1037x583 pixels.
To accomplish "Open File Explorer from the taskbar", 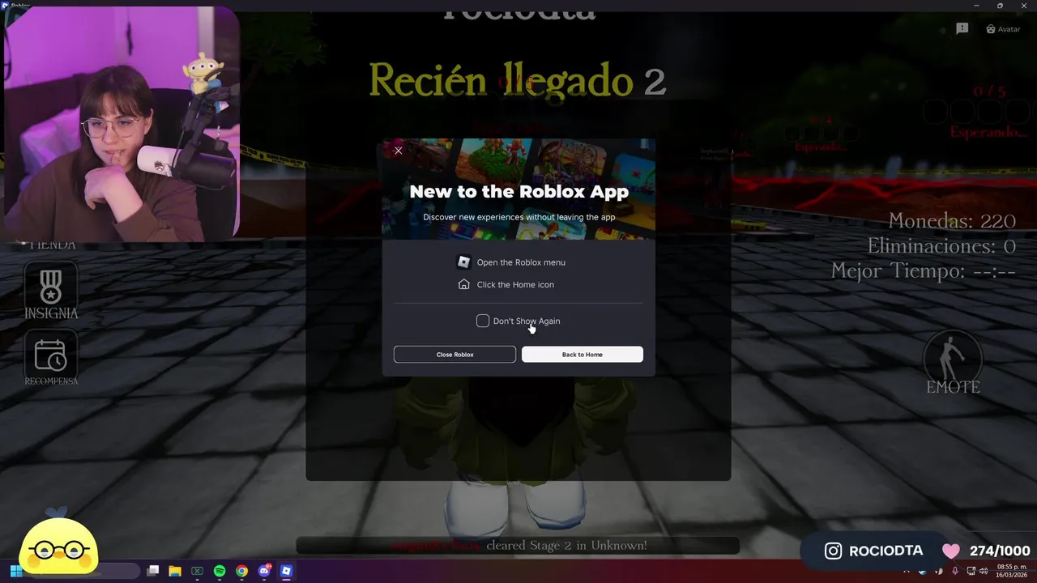I will tap(174, 571).
